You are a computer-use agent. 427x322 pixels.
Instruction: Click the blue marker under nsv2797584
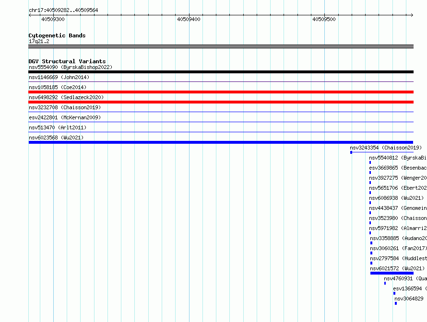(371, 263)
